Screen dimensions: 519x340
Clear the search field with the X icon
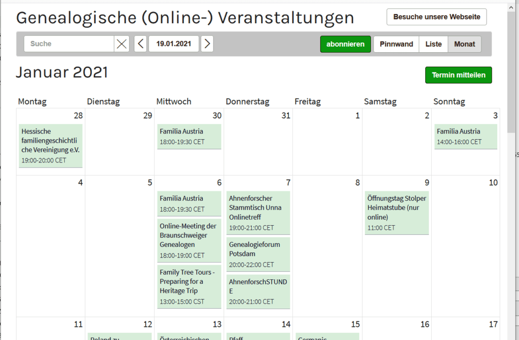click(122, 44)
